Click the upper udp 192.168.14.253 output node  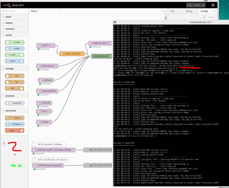[x=98, y=150]
